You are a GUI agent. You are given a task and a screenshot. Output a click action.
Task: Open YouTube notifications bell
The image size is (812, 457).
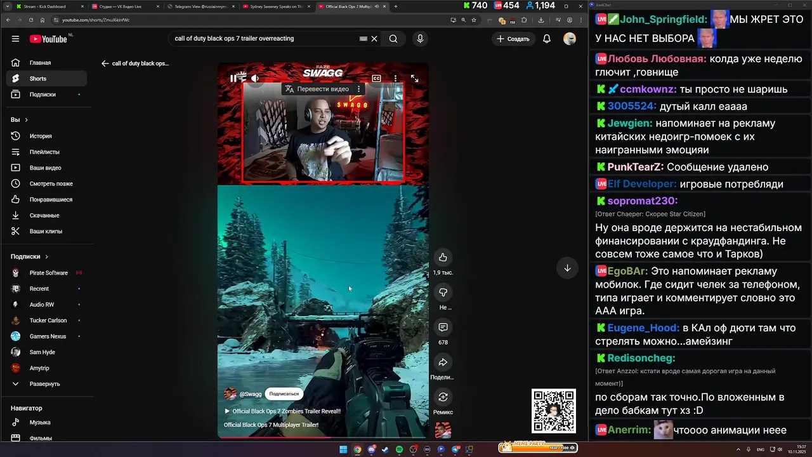click(547, 39)
